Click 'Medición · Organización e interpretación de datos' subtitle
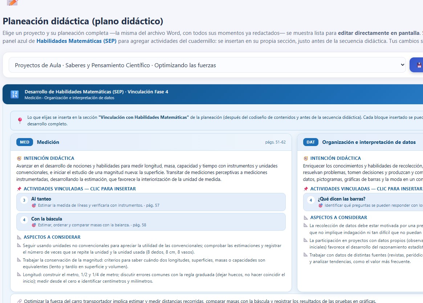423x303 pixels. coord(69,98)
